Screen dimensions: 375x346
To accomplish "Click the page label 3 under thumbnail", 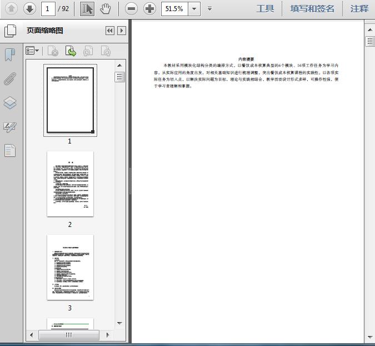I will 69,308.
